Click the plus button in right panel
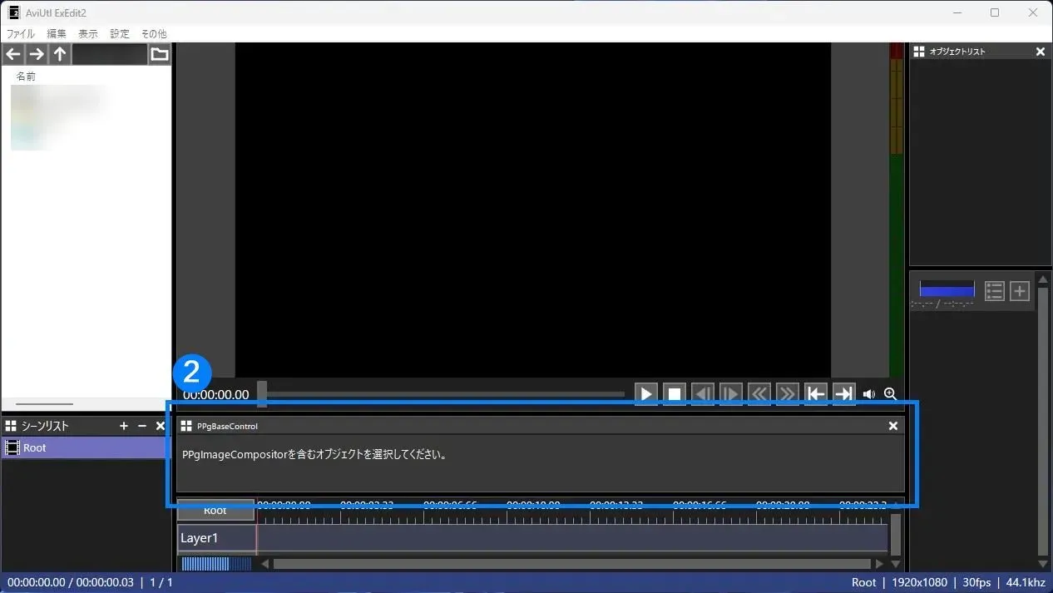The height and width of the screenshot is (593, 1053). 1020,291
